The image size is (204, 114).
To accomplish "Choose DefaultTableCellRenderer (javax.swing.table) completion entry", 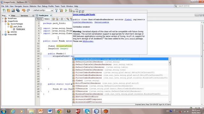I will (x=120, y=67).
